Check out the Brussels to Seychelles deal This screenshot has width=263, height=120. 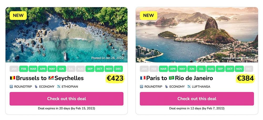(x=67, y=99)
